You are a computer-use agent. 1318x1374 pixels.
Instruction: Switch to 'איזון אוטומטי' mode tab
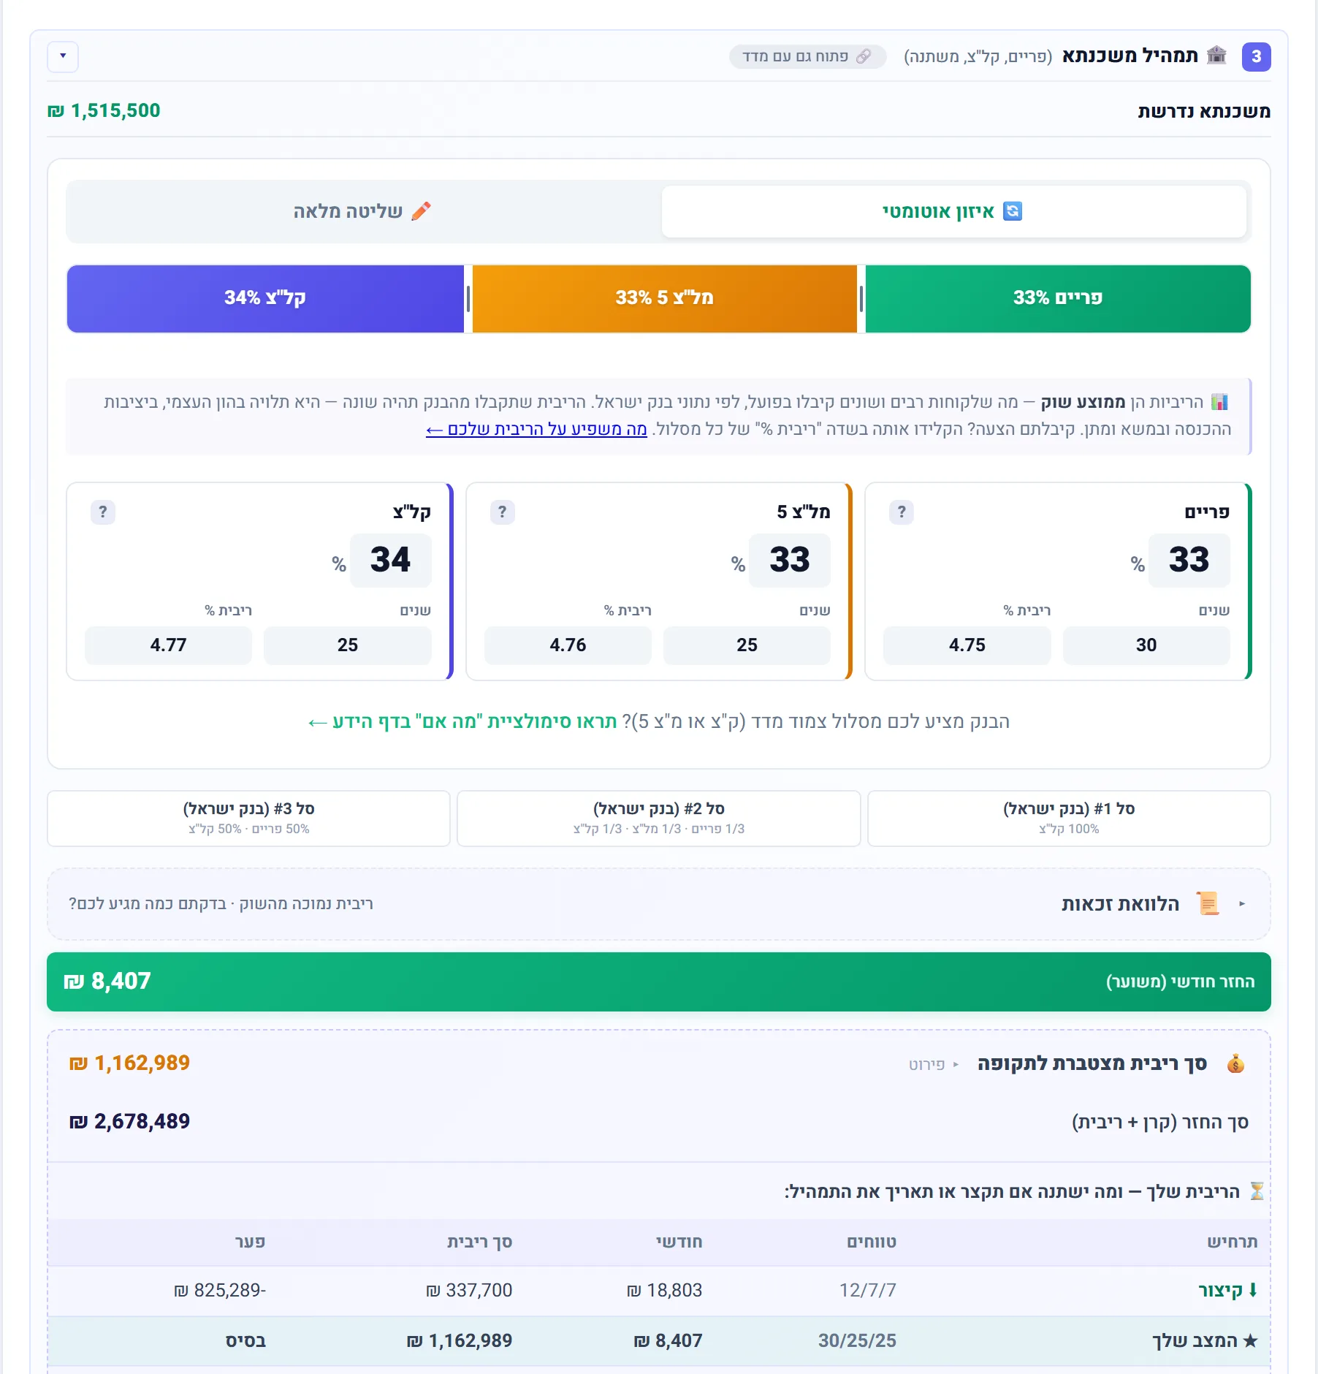[953, 211]
